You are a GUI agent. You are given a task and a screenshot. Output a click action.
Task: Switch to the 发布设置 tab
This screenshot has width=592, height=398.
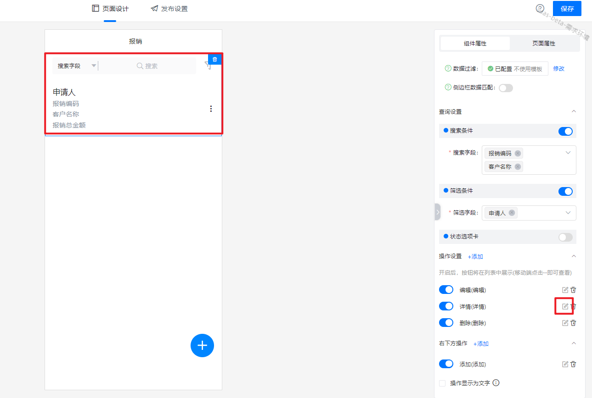tap(169, 9)
